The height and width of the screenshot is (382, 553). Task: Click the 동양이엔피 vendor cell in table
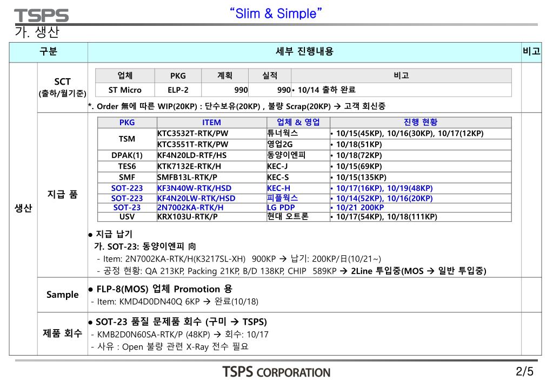click(x=298, y=155)
